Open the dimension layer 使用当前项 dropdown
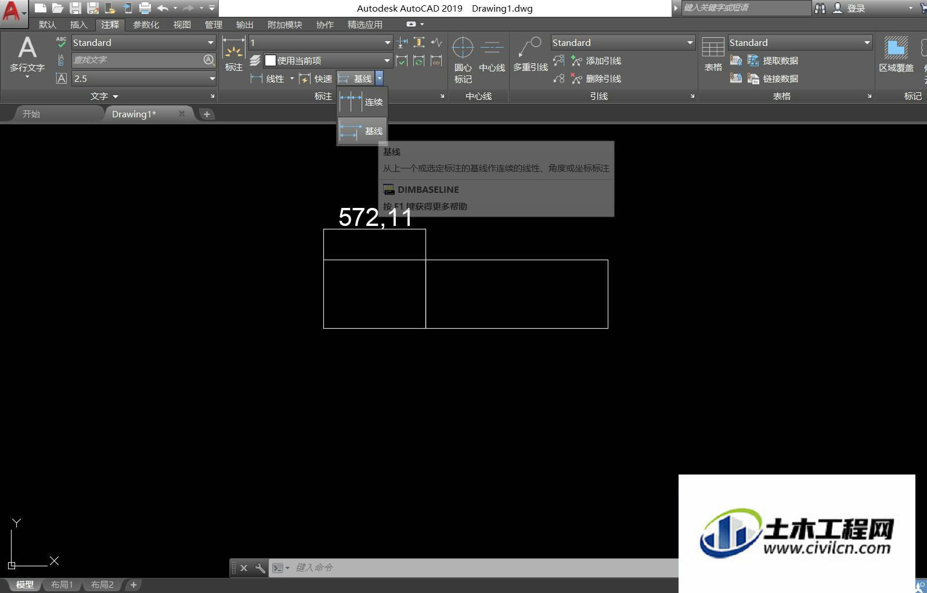Image resolution: width=927 pixels, height=593 pixels. click(387, 60)
